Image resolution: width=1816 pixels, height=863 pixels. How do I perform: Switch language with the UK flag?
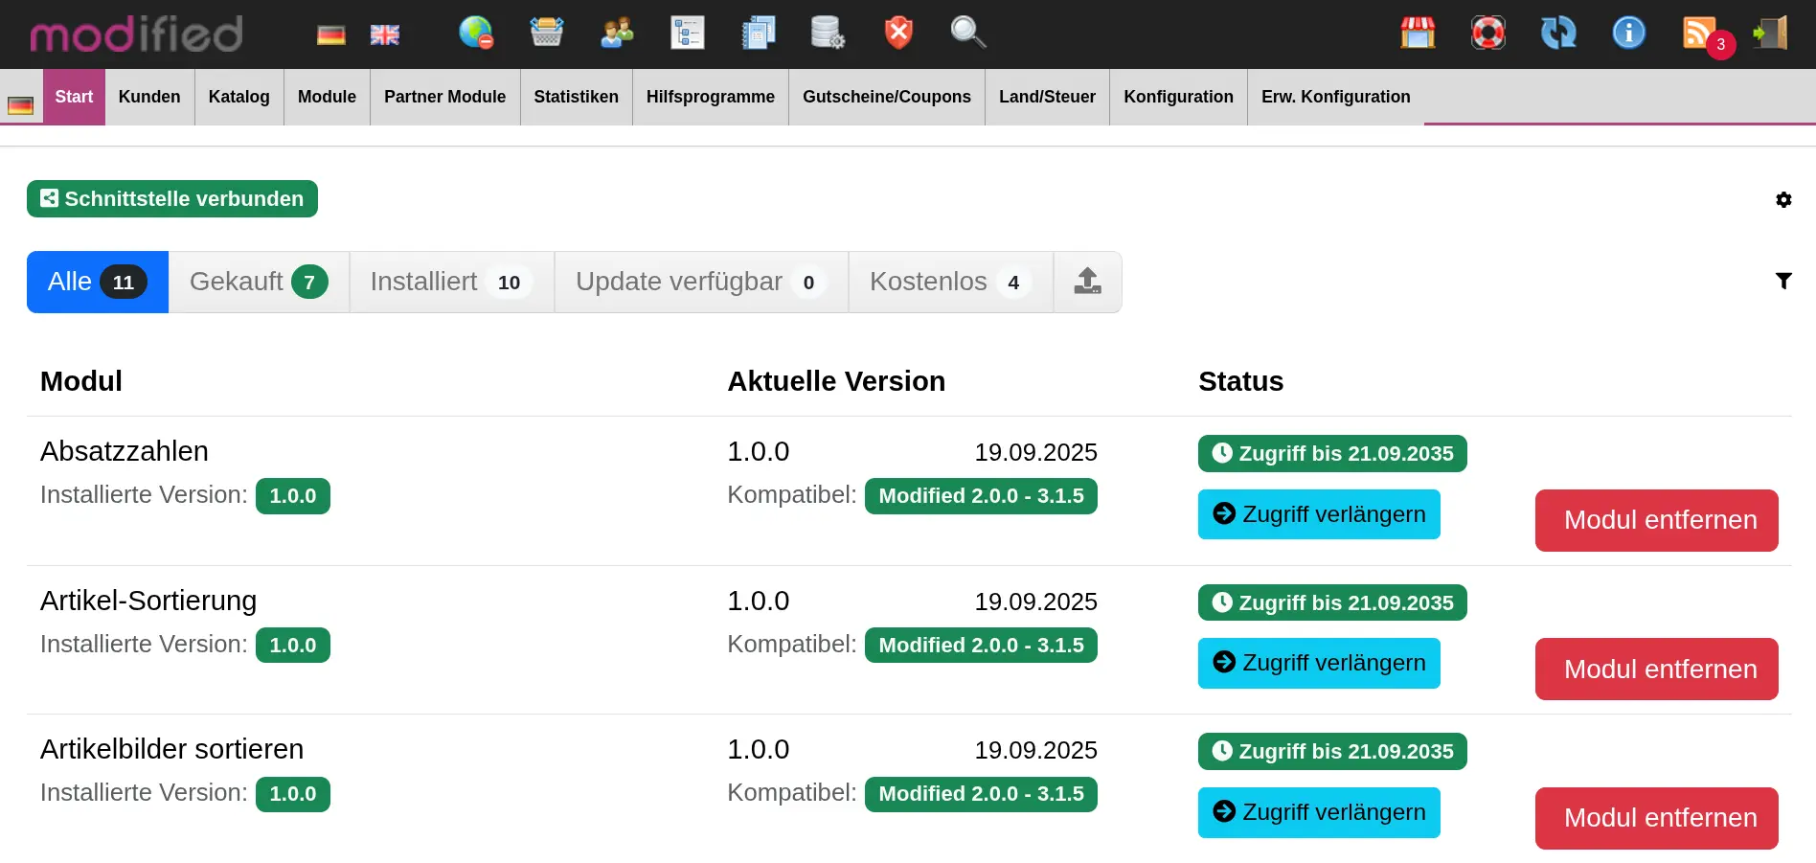(385, 35)
